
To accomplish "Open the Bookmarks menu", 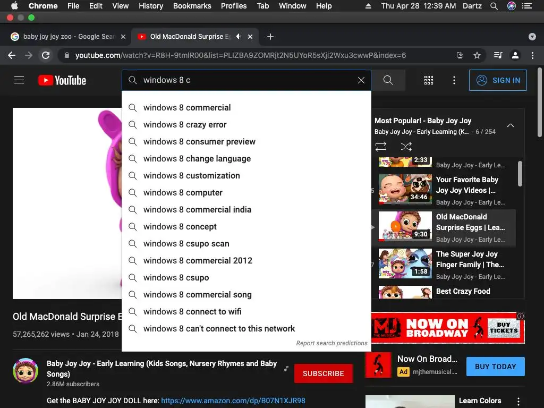I will tap(192, 6).
